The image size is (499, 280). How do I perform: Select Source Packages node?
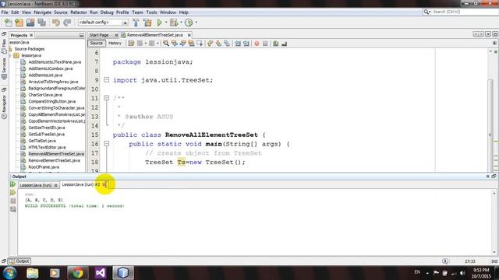pos(30,49)
